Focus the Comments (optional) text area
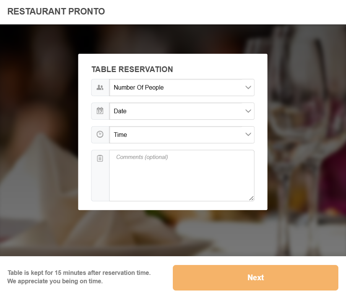The width and height of the screenshot is (346, 297). (182, 175)
